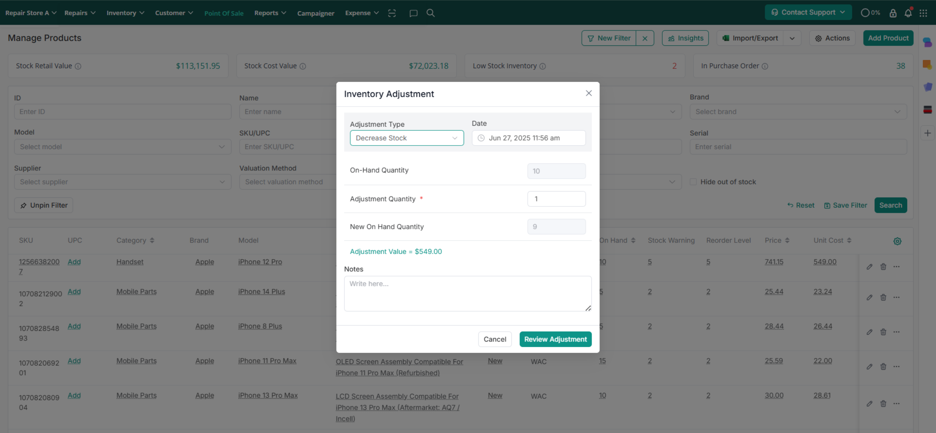Click the Add Product button

pyautogui.click(x=888, y=38)
